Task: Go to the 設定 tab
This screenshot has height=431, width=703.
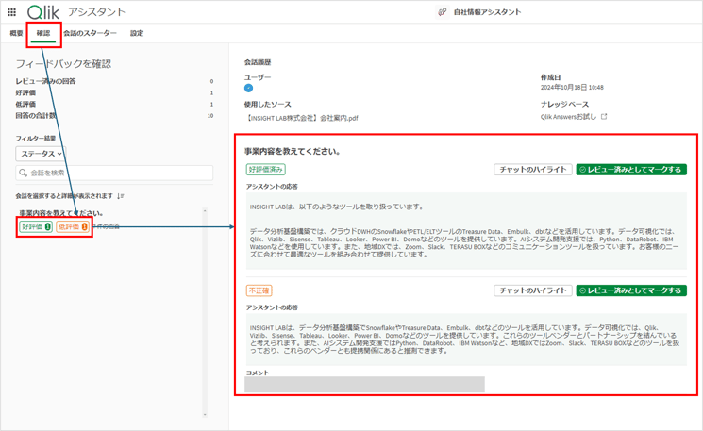Action: click(x=137, y=33)
